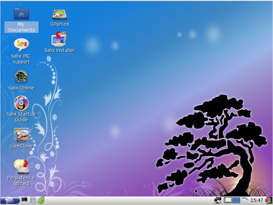Image resolution: width=273 pixels, height=205 pixels.
Task: Select the 'LiveClone' label text
Action: pyautogui.click(x=21, y=146)
